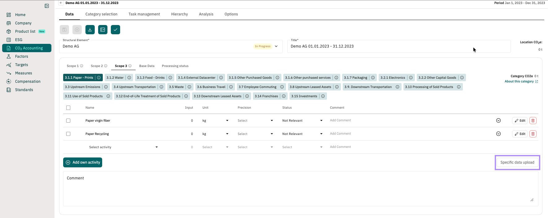Show info for 3.6 Business Travel
This screenshot has height=218, width=548.
[x=231, y=87]
